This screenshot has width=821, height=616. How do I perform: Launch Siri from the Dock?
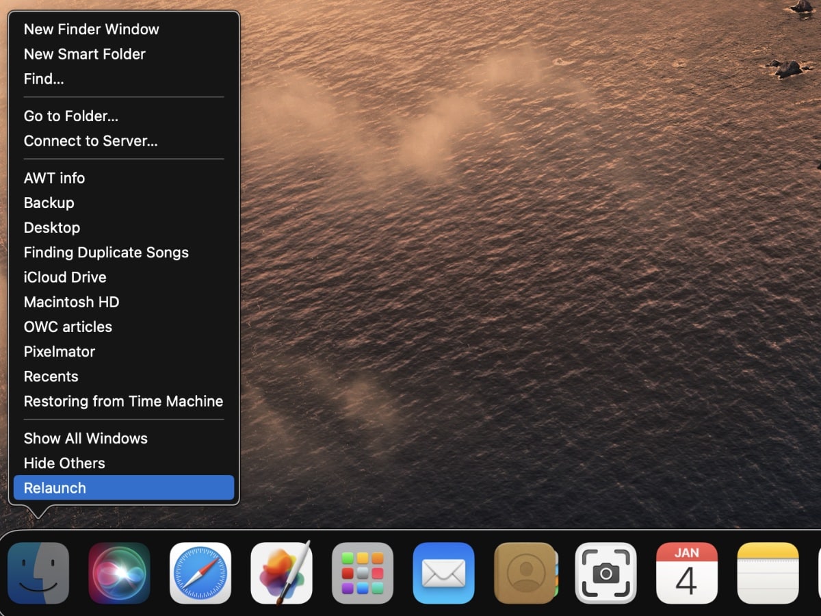click(119, 573)
